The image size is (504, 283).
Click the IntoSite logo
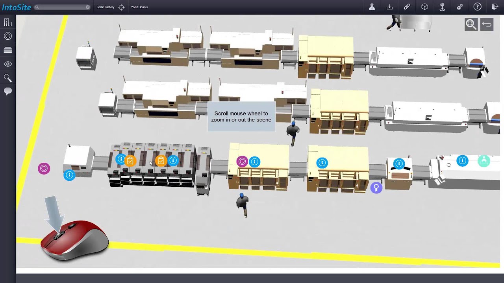point(16,7)
